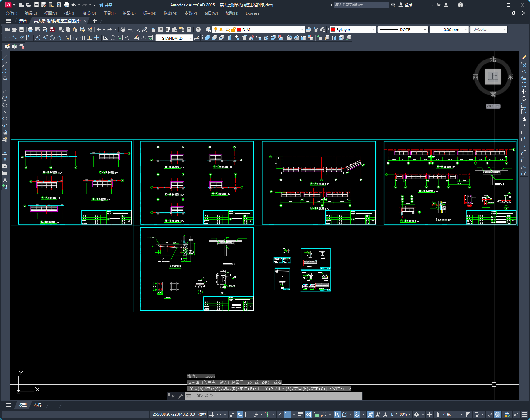Screen dimensions: 530x420
Task: Select the Multiline Text A tool
Action: click(x=5, y=180)
